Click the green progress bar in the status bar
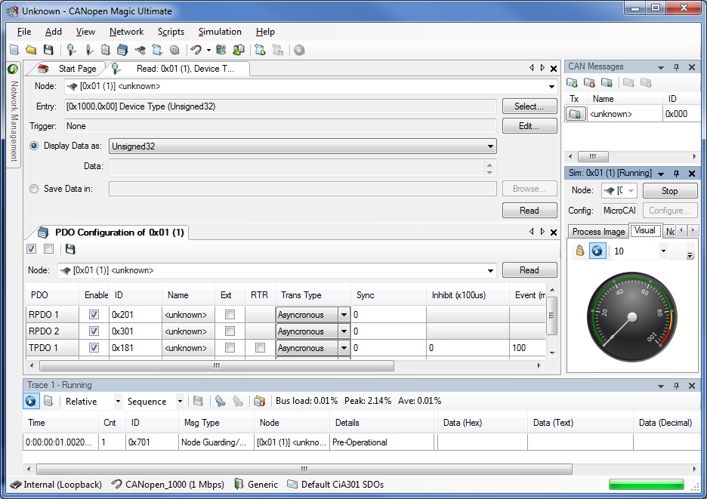 coord(646,484)
